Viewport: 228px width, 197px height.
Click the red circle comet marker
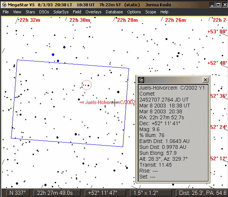click(86, 85)
